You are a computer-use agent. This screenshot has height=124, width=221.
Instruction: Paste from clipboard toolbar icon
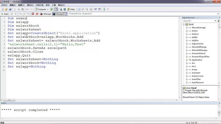click(x=22, y=9)
